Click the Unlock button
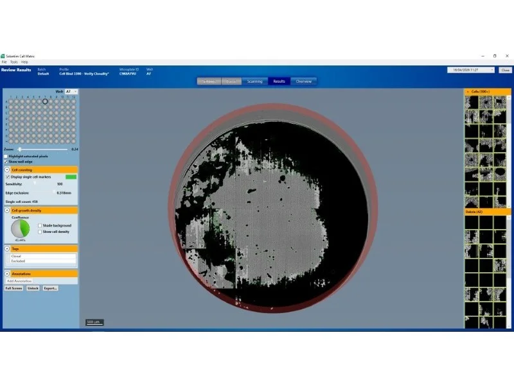 (33, 288)
